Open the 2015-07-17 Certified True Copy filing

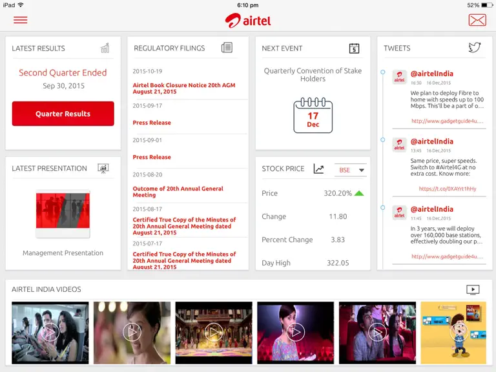pyautogui.click(x=184, y=262)
